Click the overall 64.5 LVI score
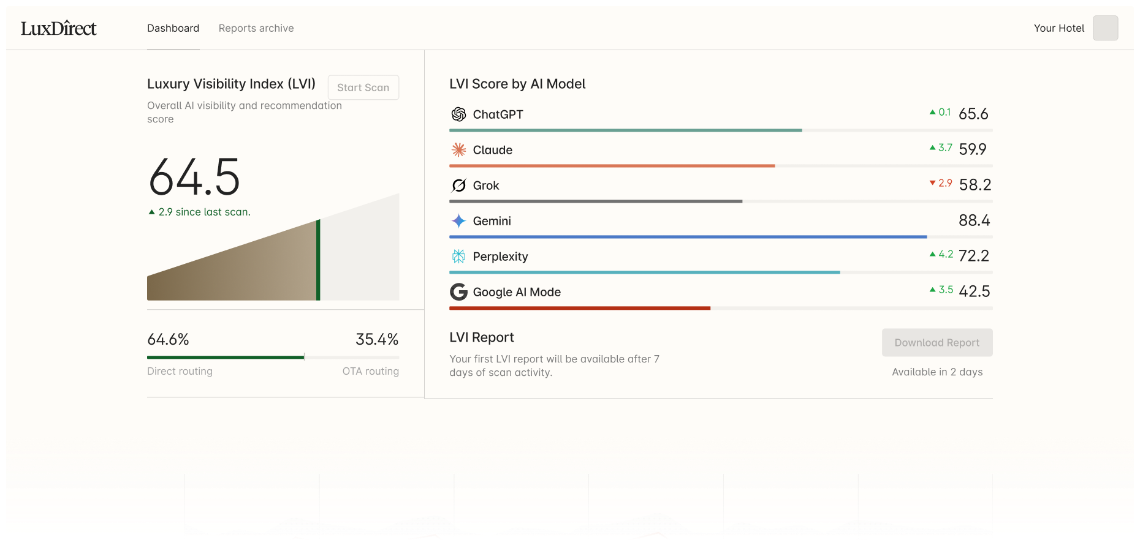Screen dimensions: 1140x540 point(194,178)
